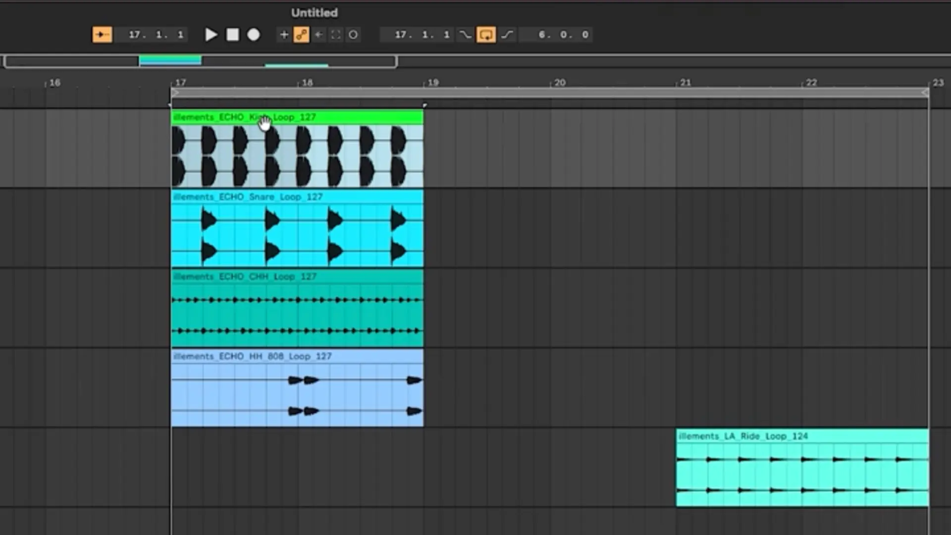
Task: Click Re-enable Automation arrow button
Action: coord(318,35)
